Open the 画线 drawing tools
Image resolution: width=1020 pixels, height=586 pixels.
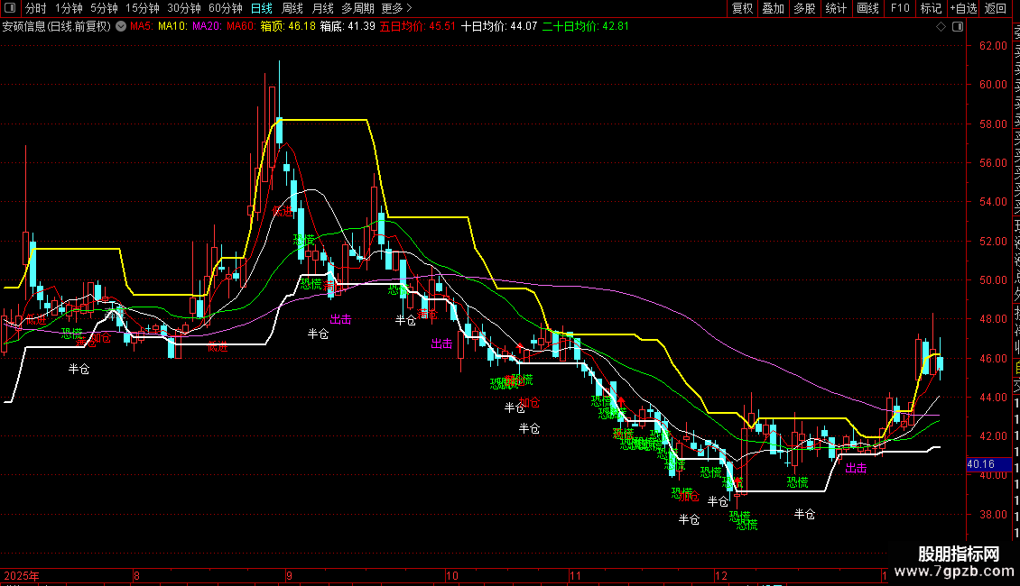pos(867,9)
